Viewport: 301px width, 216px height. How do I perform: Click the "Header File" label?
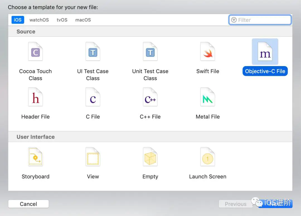(35, 117)
